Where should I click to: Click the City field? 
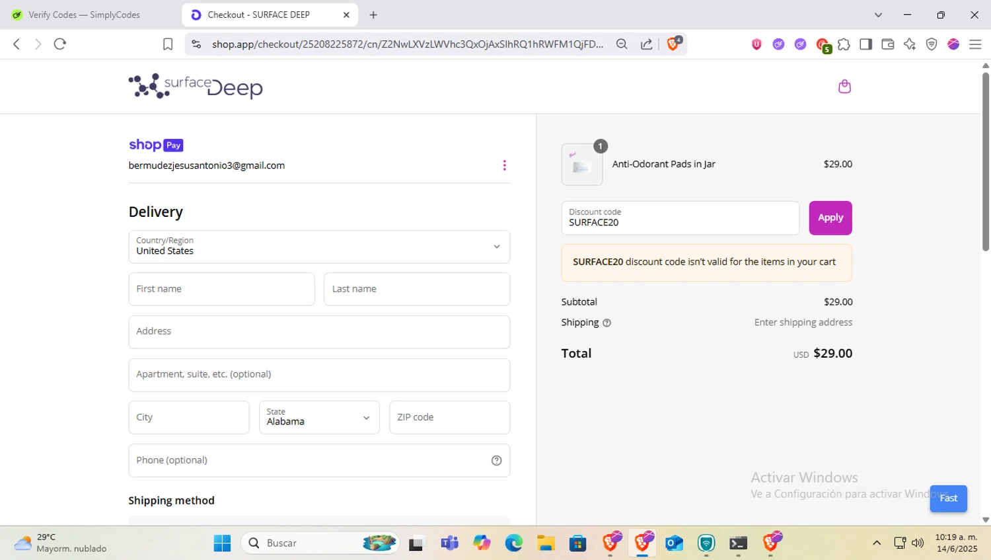point(189,417)
